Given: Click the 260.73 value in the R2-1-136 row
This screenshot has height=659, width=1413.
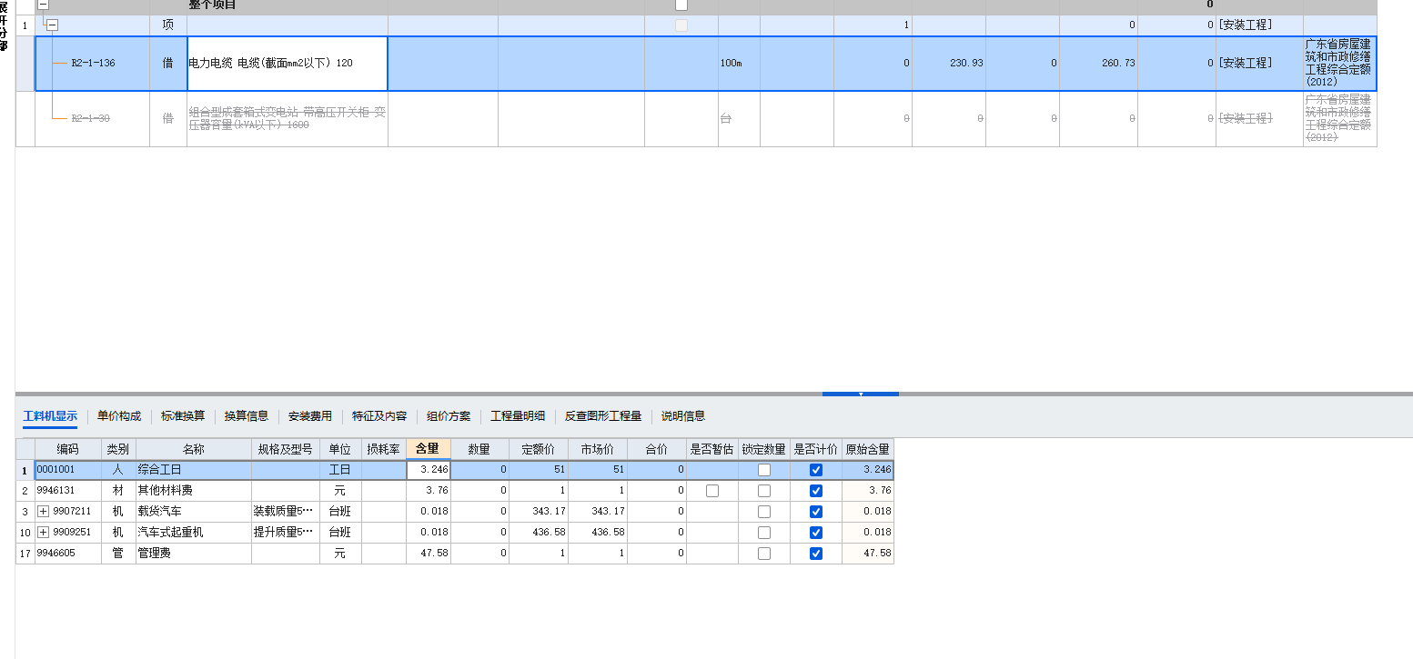Looking at the screenshot, I should [1098, 64].
